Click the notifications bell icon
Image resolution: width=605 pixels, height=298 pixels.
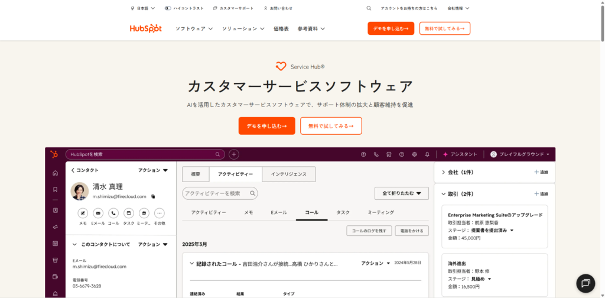coord(427,154)
